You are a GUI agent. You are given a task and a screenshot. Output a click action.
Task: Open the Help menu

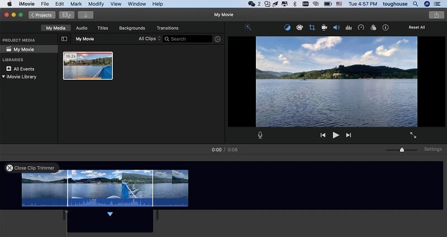[x=158, y=4]
